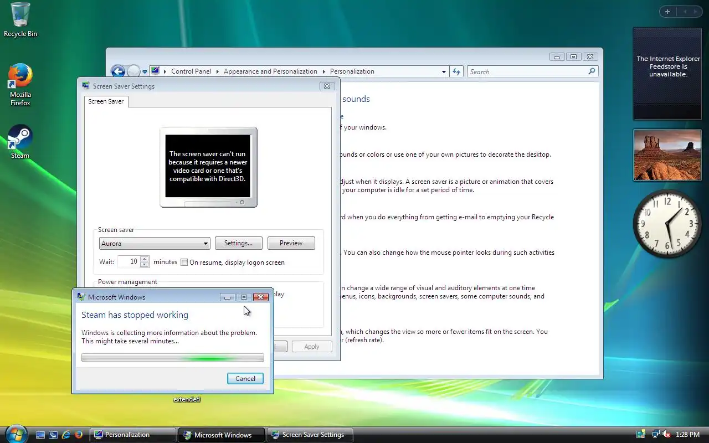Image resolution: width=709 pixels, height=443 pixels.
Task: Click the disabled Apply button
Action: pos(312,347)
